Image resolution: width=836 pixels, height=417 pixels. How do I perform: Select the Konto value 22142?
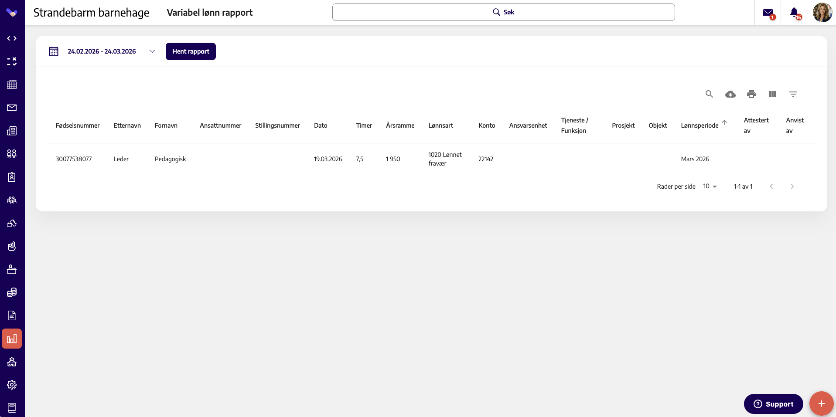tap(486, 159)
